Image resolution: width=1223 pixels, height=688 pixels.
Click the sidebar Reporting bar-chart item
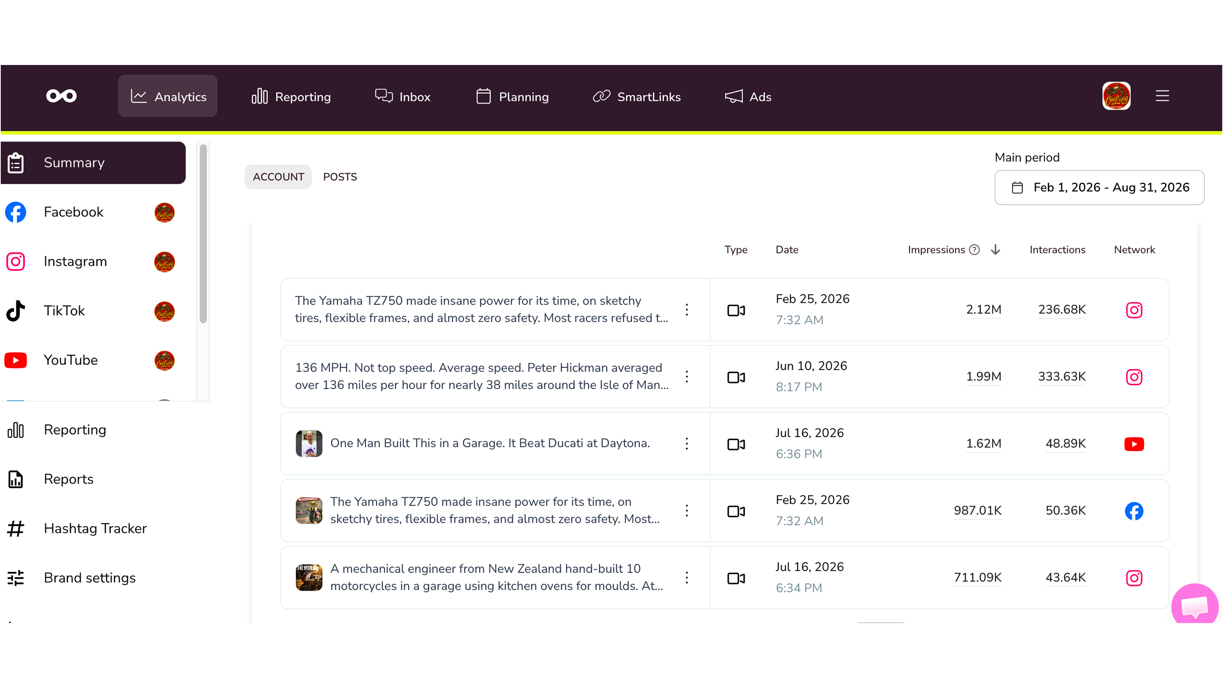point(57,430)
